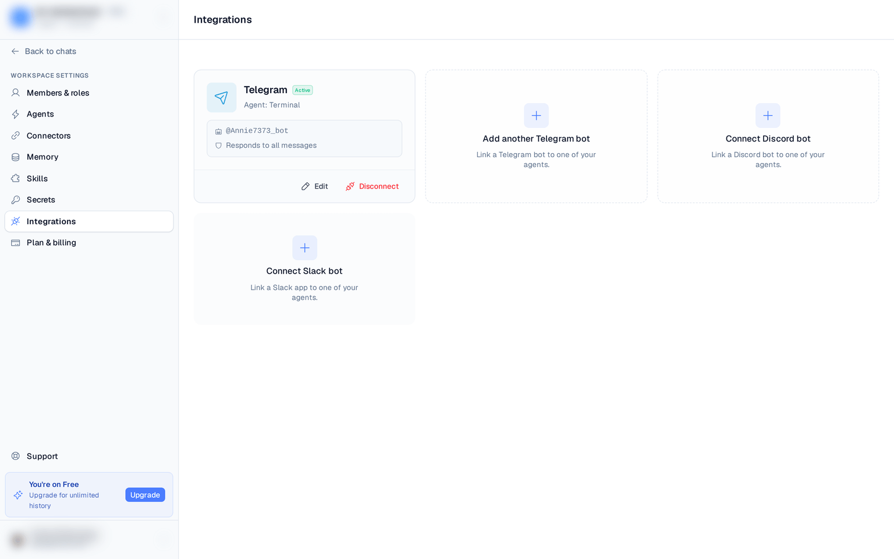Open Plan & billing page

tap(89, 243)
